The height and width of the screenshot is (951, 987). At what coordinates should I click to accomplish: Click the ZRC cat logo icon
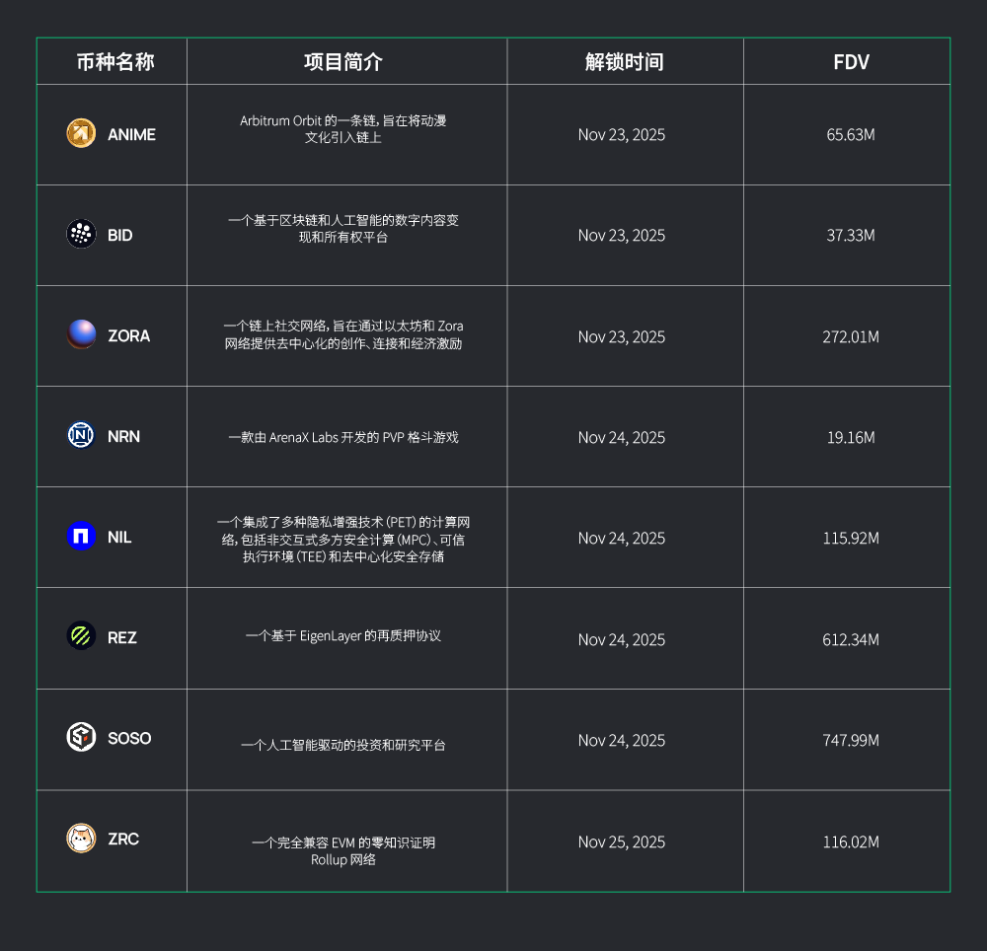click(x=81, y=839)
